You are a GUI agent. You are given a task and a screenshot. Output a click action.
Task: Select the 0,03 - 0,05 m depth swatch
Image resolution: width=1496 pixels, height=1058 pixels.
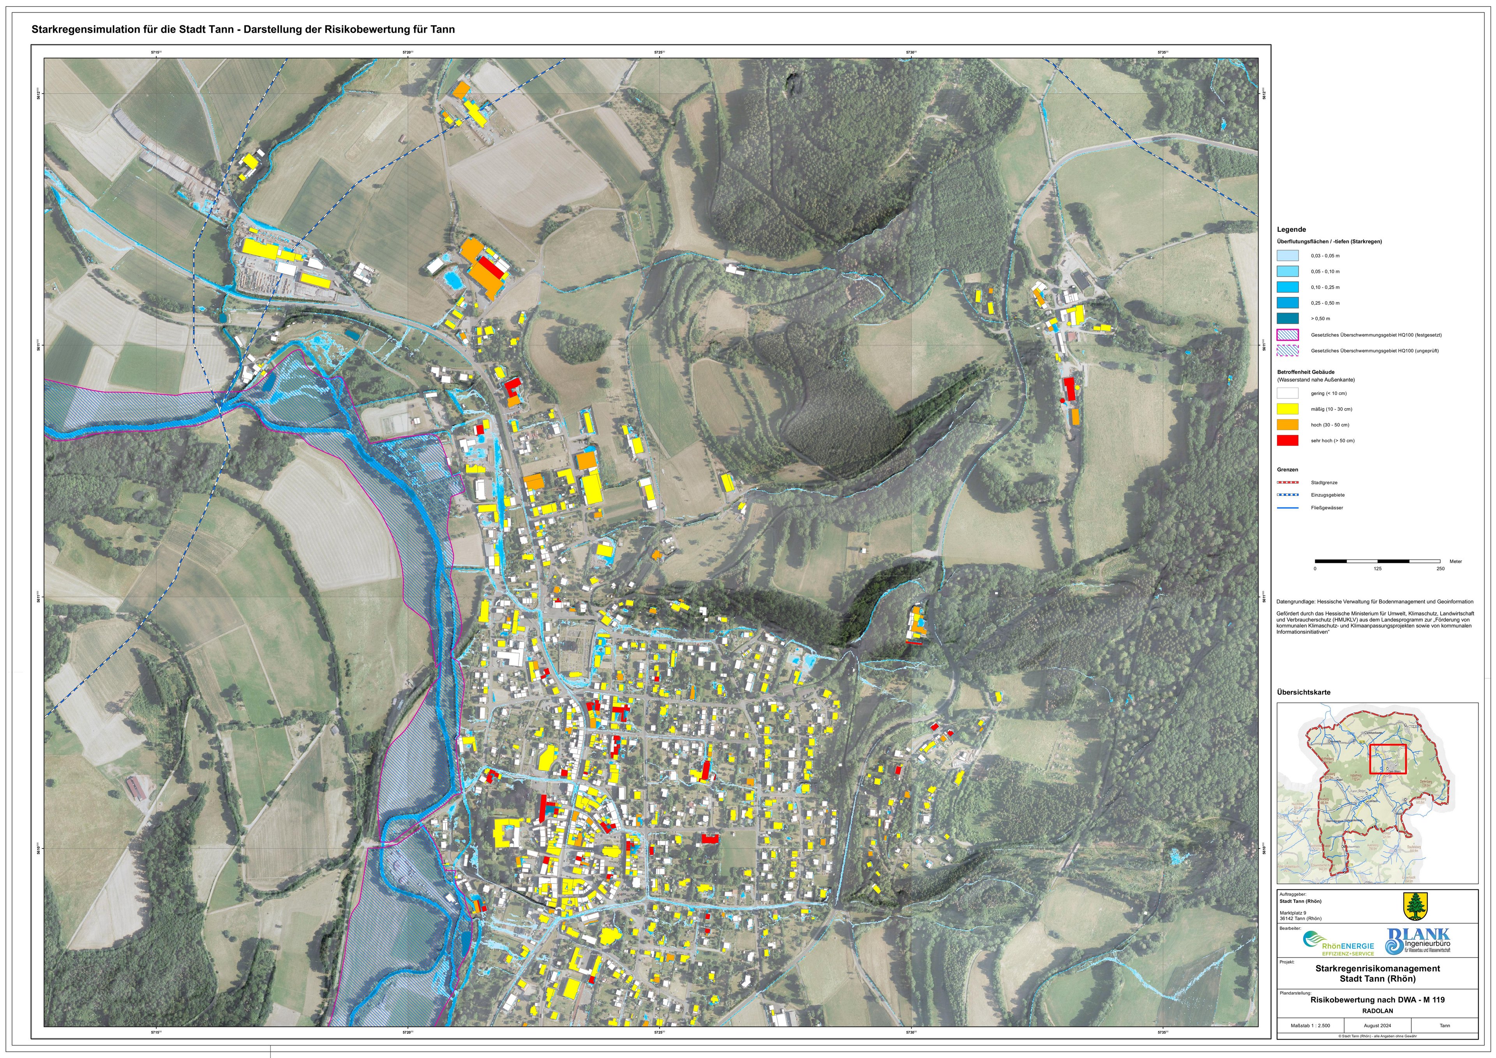click(1288, 256)
